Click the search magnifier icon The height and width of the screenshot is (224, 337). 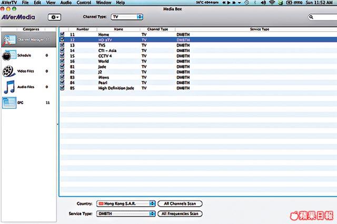tap(311, 17)
